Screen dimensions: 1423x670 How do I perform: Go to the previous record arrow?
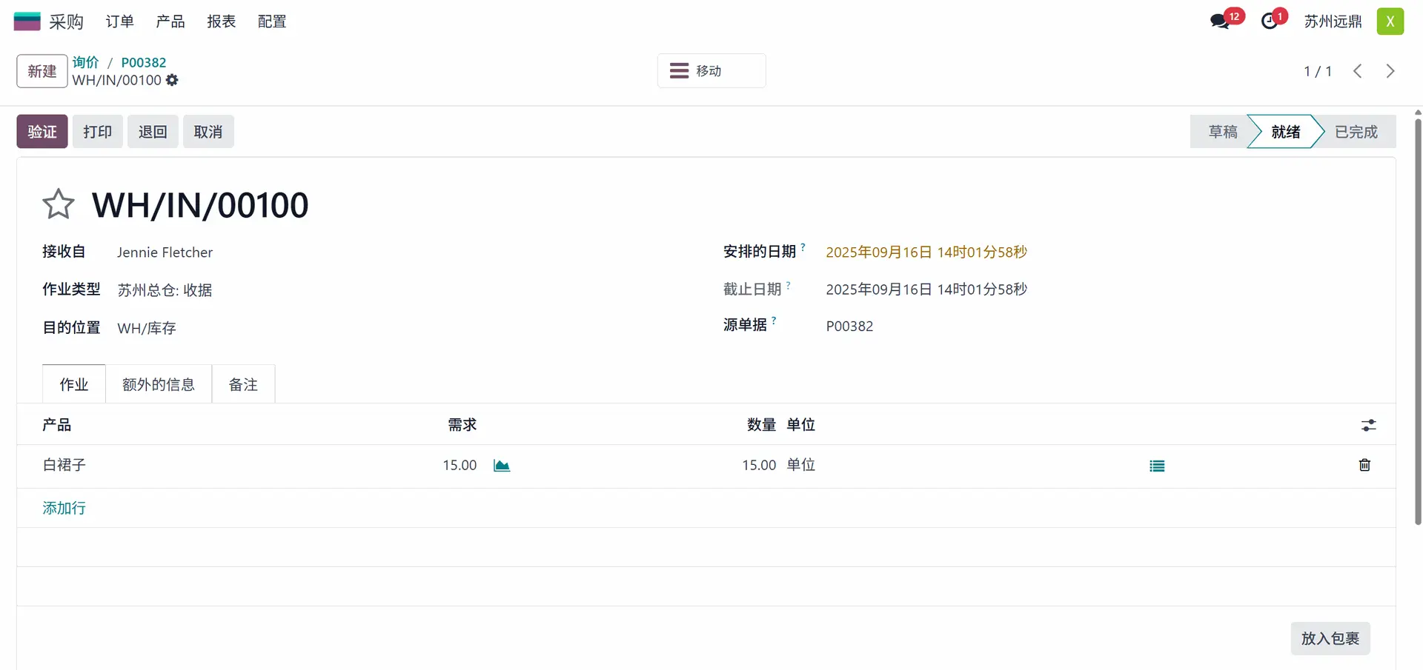(1357, 71)
